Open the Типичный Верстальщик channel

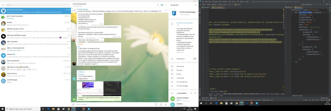pyautogui.click(x=35, y=36)
